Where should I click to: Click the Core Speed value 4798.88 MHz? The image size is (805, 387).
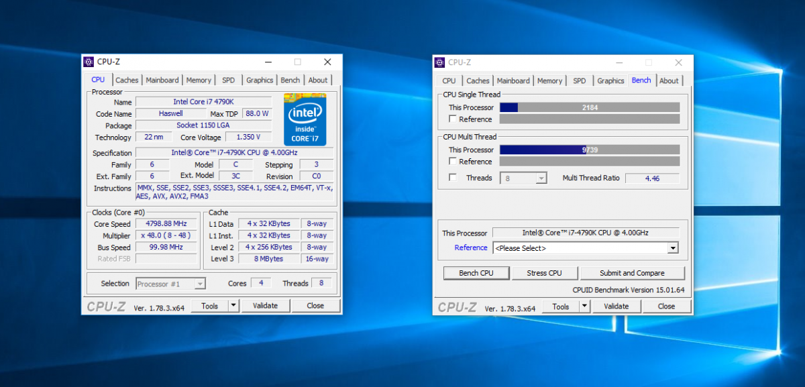[166, 224]
